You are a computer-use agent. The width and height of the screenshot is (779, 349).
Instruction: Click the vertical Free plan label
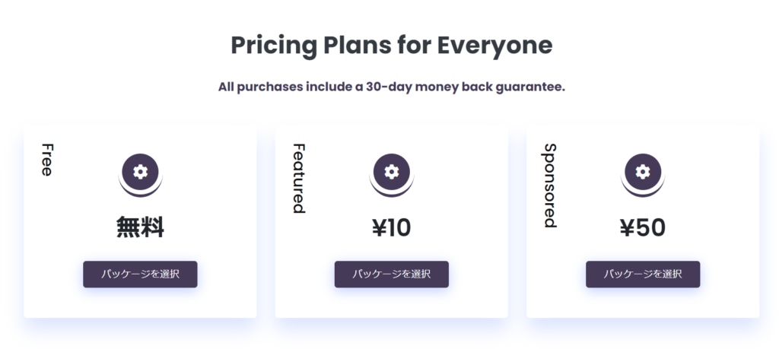(x=46, y=160)
